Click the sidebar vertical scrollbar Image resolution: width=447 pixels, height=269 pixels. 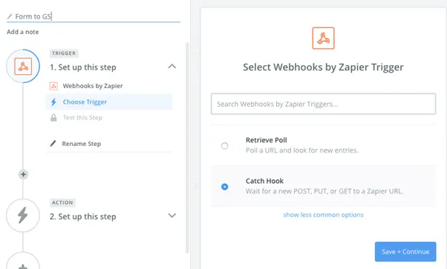tap(187, 147)
